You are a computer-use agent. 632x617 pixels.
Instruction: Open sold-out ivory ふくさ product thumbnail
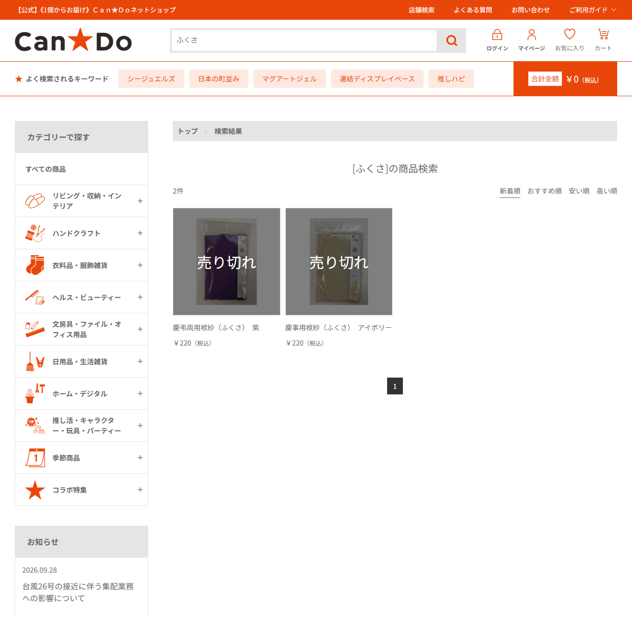click(x=339, y=262)
